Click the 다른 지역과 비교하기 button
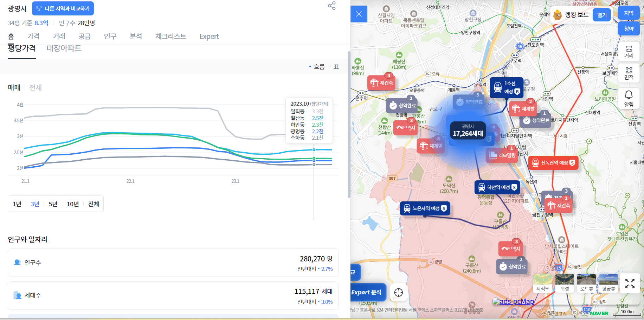Image resolution: width=644 pixels, height=320 pixels. [63, 8]
